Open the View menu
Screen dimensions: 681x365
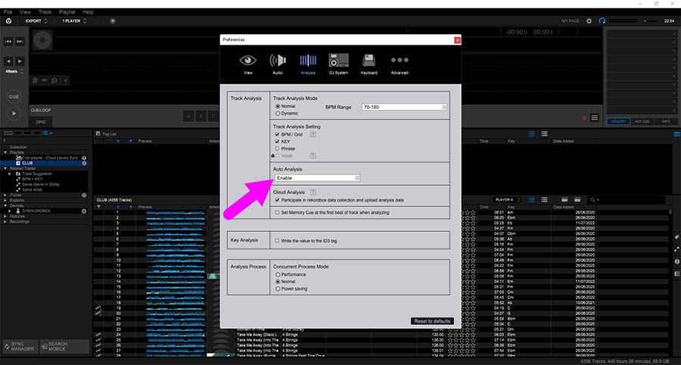(25, 12)
